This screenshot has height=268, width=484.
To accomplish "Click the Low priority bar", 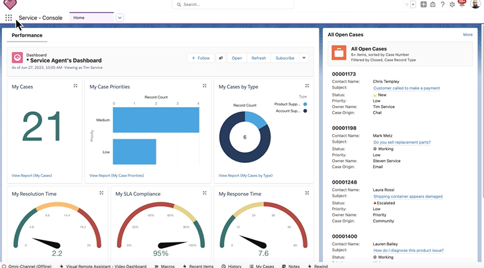I will (134, 151).
